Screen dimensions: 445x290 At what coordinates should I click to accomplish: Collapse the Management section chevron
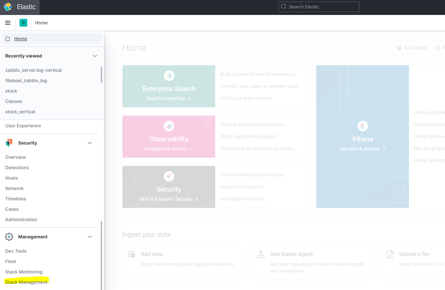click(90, 237)
